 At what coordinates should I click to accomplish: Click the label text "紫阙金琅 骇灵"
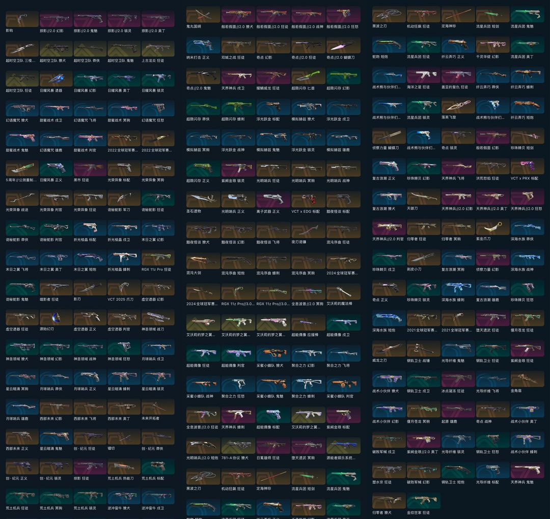tap(233, 181)
